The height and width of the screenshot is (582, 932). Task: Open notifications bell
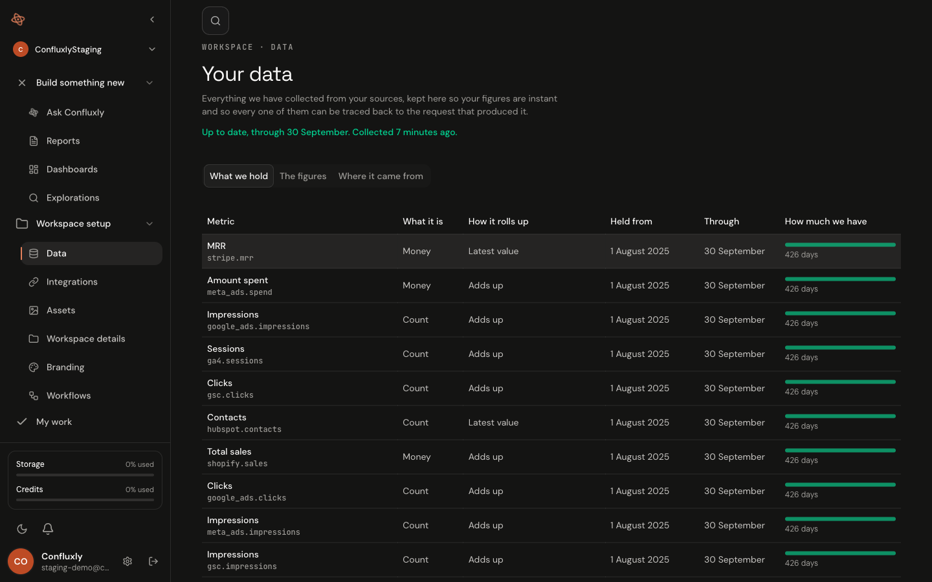coord(48,529)
